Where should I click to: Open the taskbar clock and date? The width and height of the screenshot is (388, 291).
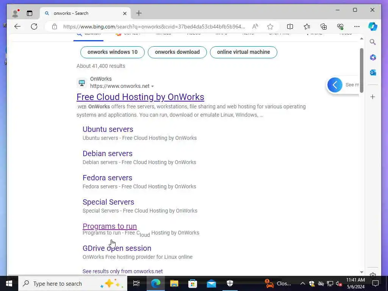coord(355,283)
